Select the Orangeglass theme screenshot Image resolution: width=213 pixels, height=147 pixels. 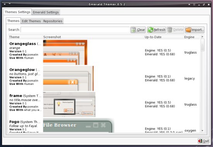click(65, 52)
